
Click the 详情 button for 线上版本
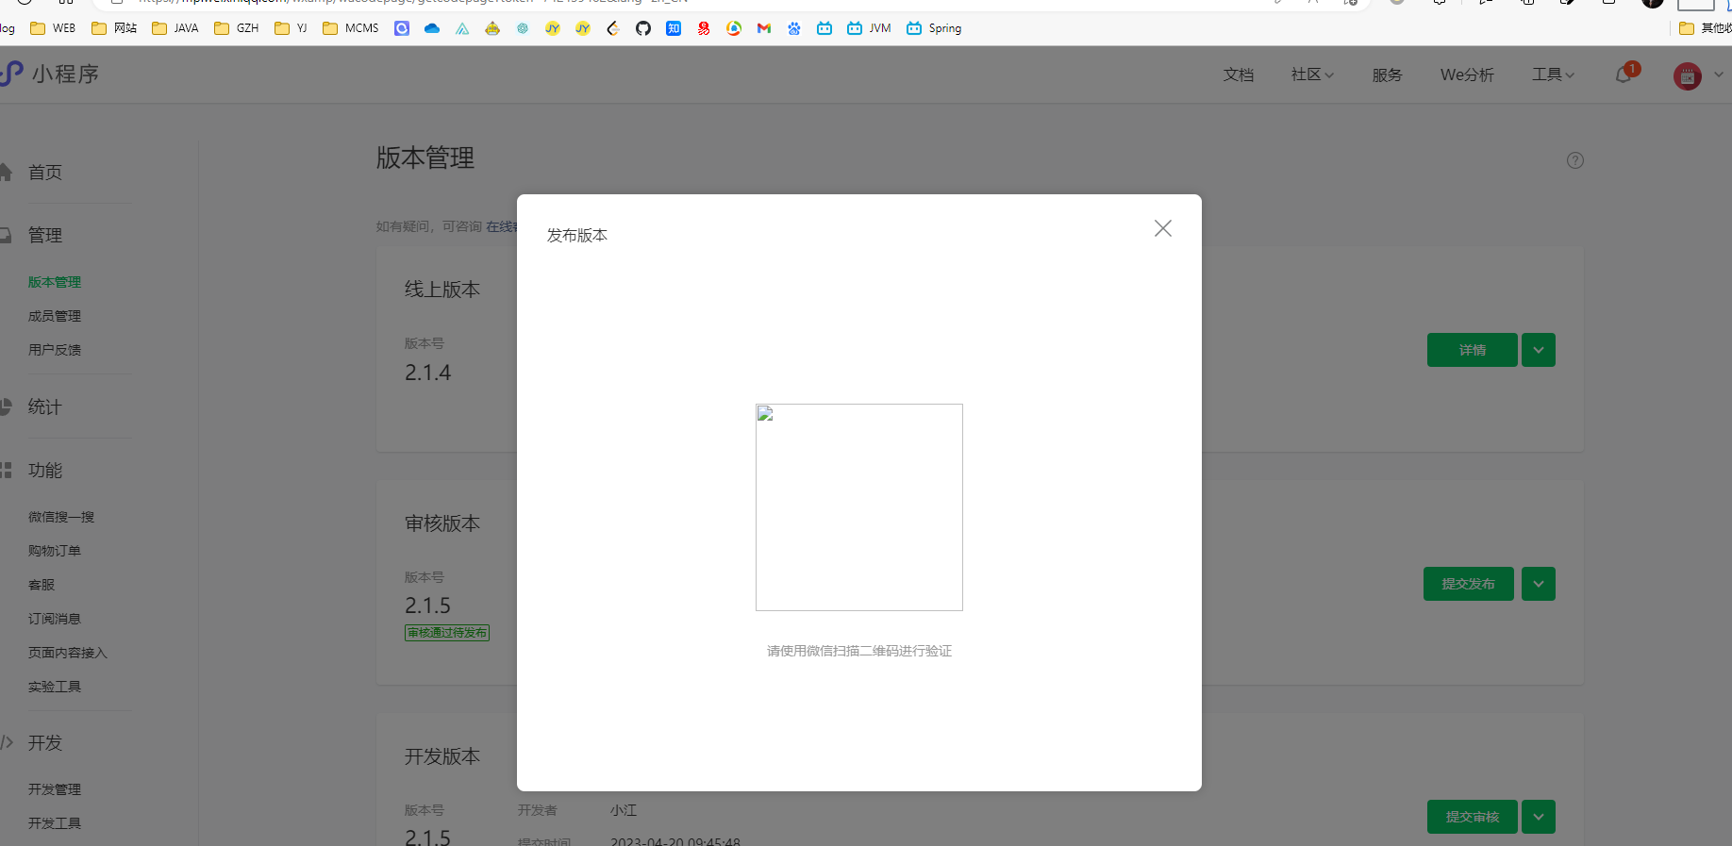(x=1473, y=350)
